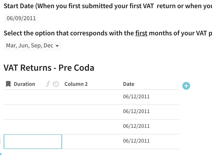212x155 pixels.
Task: Click the formula icon in Duration header
Action: pyautogui.click(x=48, y=84)
